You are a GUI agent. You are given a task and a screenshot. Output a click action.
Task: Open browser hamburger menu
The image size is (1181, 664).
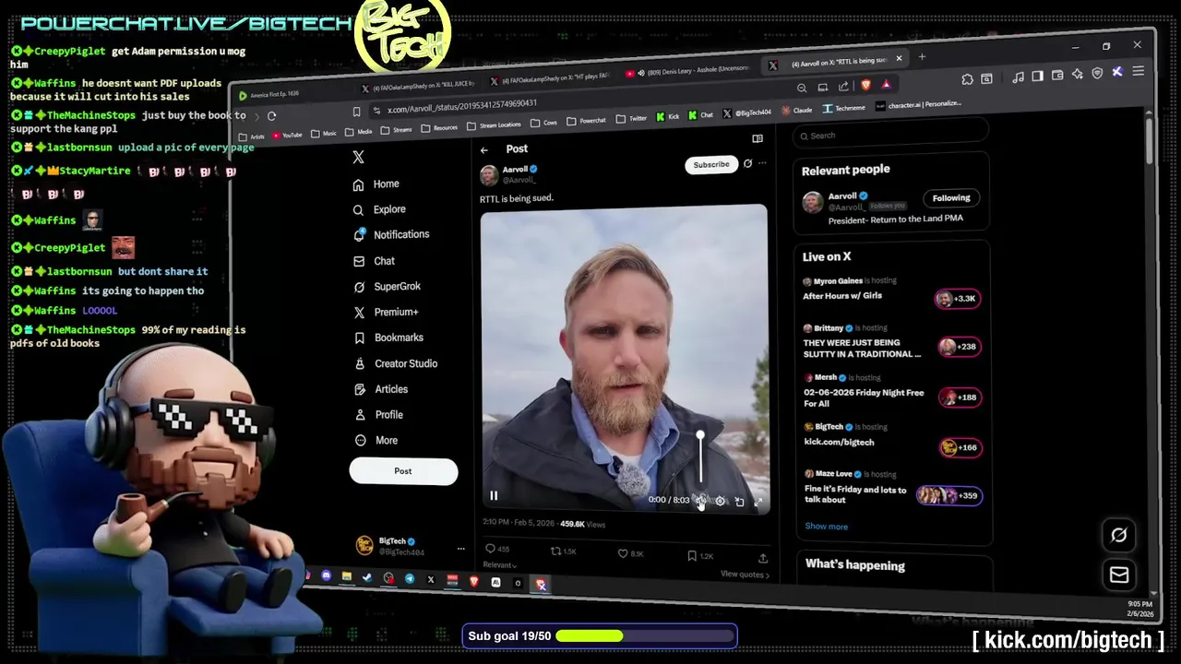point(1138,71)
